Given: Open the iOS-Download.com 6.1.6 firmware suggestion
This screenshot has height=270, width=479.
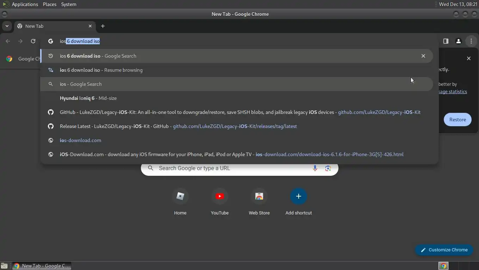Looking at the screenshot, I should pyautogui.click(x=237, y=154).
